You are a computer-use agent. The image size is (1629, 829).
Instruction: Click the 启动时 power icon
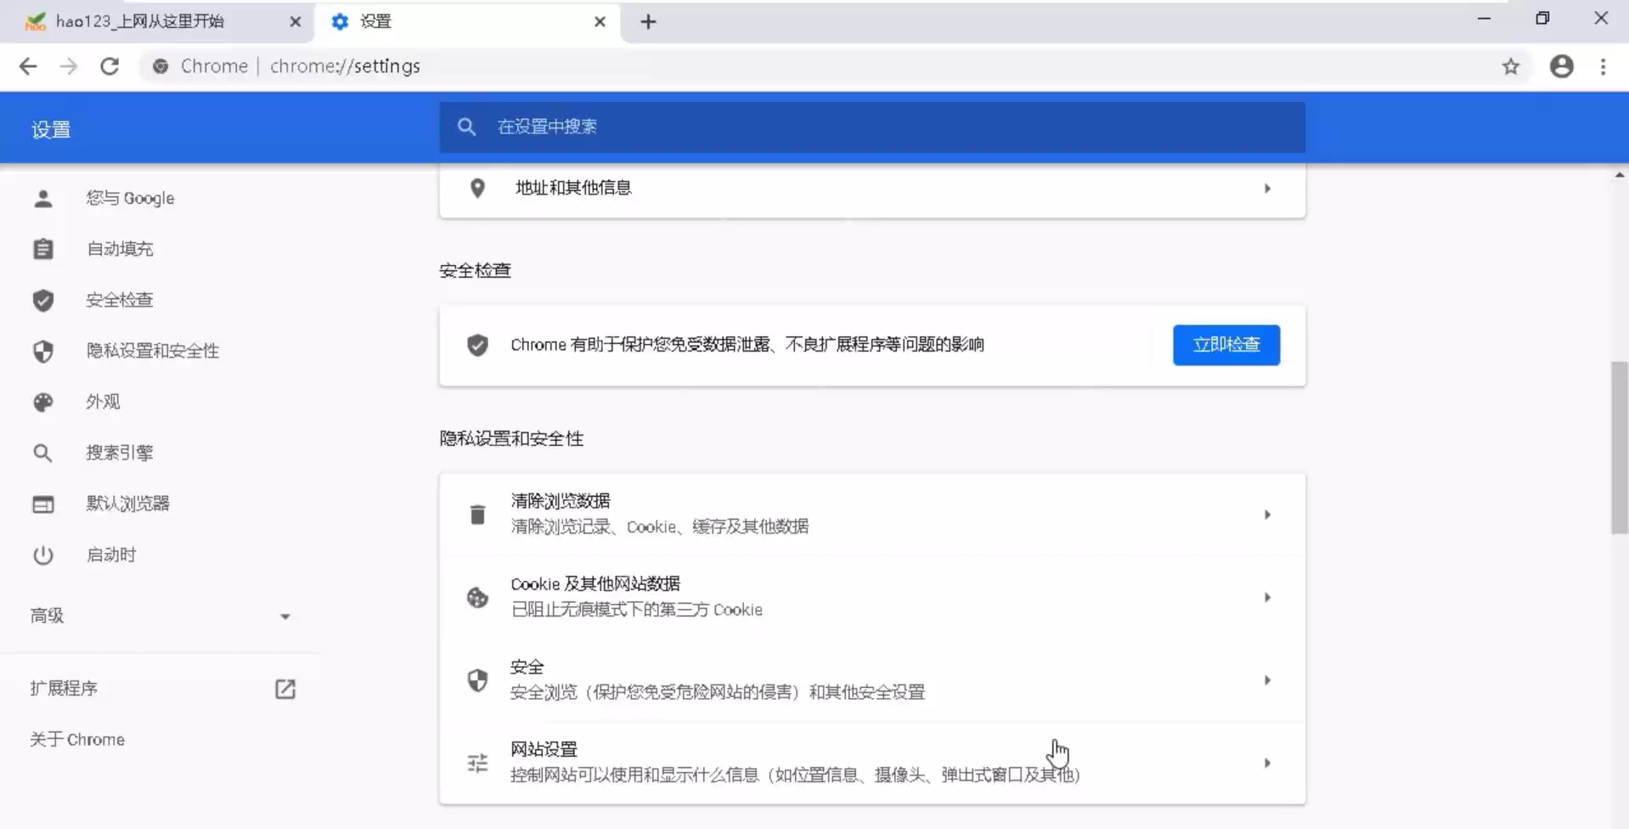42,555
